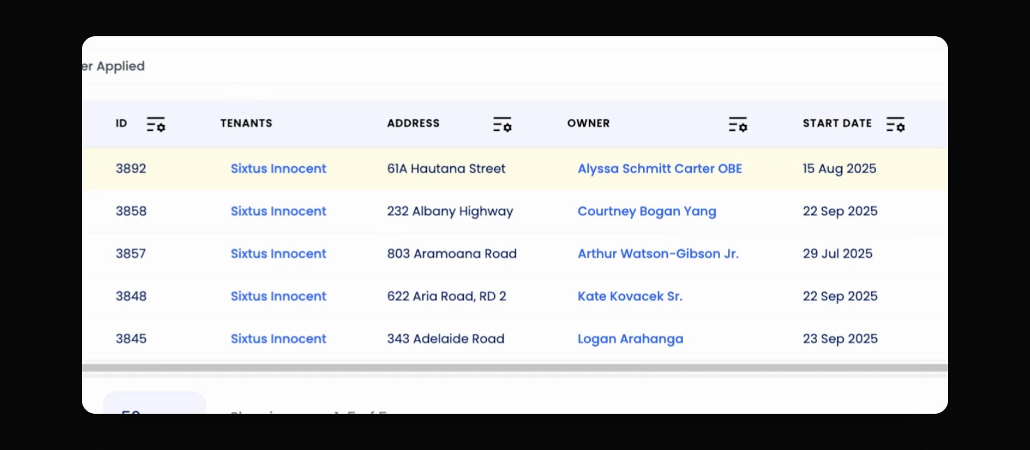Click address 803 Aramoana Road

click(x=452, y=254)
